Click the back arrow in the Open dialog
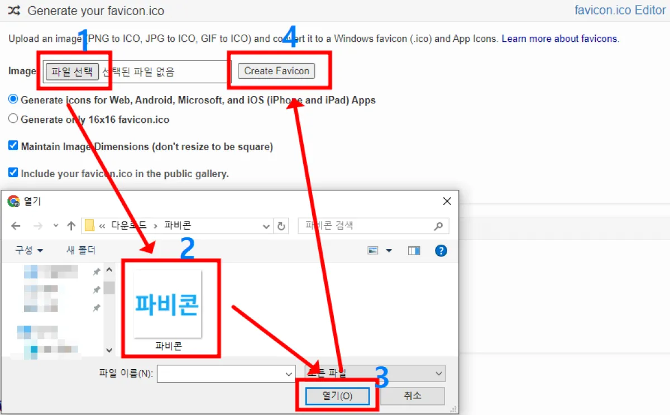Image resolution: width=670 pixels, height=415 pixels. 16,226
